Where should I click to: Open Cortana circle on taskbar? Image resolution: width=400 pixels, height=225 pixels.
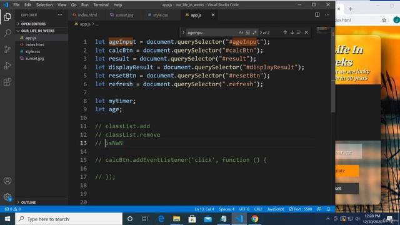(x=130, y=219)
